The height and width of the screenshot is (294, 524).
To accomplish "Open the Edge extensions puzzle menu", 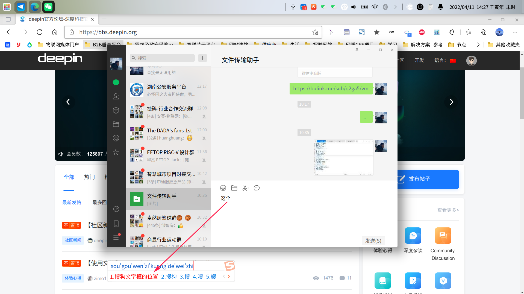I will 452,32.
